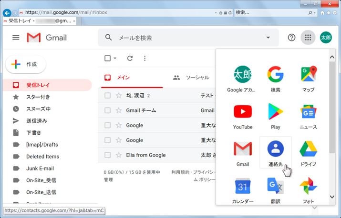The image size is (341, 218).
Task: Star the 均, 渡辺 conversation
Action: tap(119, 96)
